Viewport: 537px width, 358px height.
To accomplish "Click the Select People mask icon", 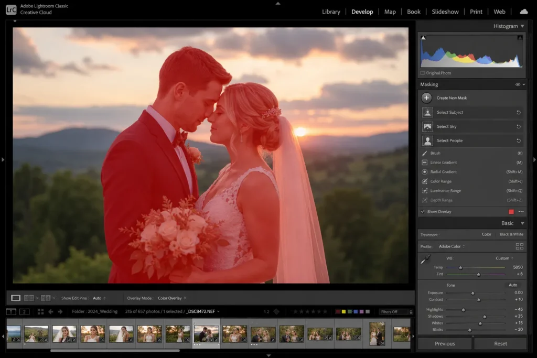I will pyautogui.click(x=427, y=140).
